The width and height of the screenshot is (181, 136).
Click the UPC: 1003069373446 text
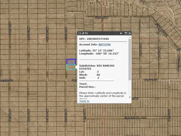(x=94, y=39)
